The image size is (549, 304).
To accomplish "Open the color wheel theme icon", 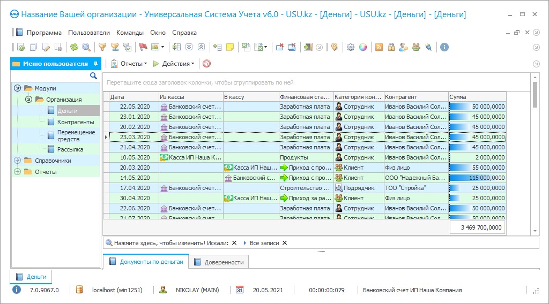I will pyautogui.click(x=363, y=47).
